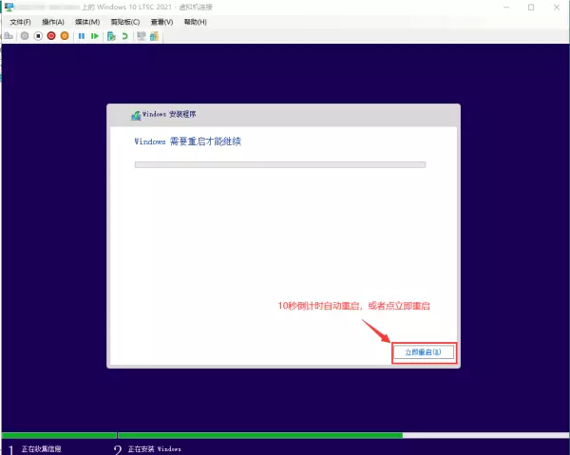This screenshot has width=570, height=455.
Task: Click '正在收集信息' step label
Action: coord(42,449)
